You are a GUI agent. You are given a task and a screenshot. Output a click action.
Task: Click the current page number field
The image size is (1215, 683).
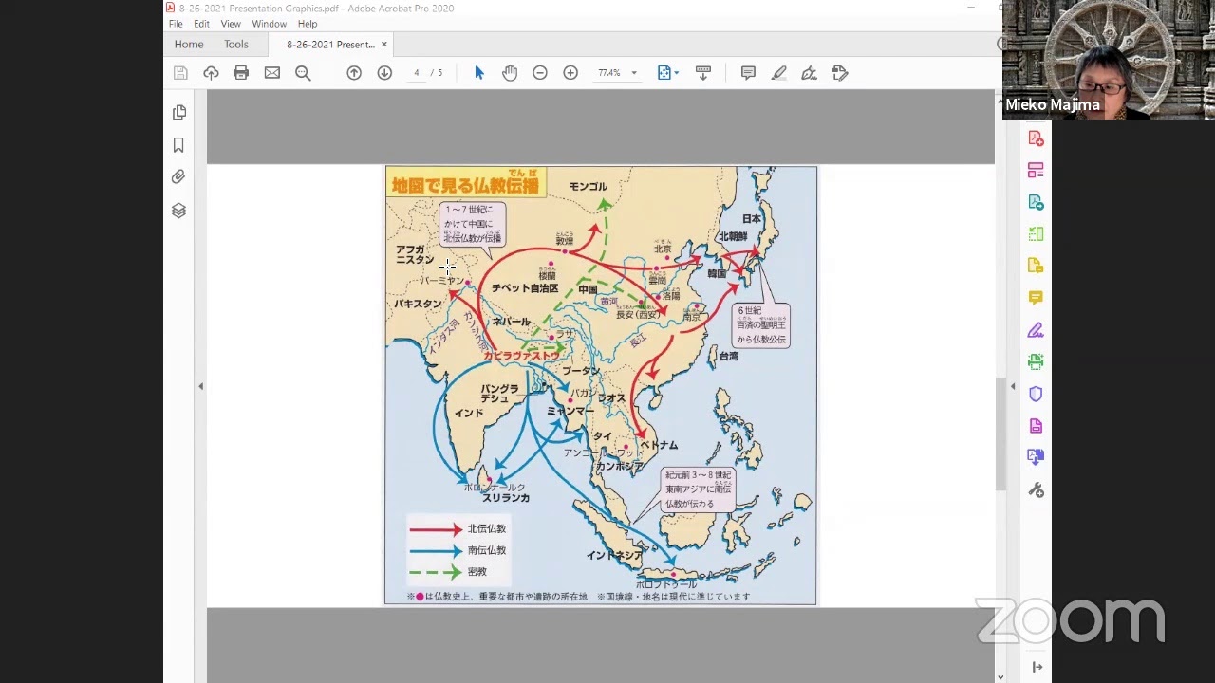tap(416, 73)
